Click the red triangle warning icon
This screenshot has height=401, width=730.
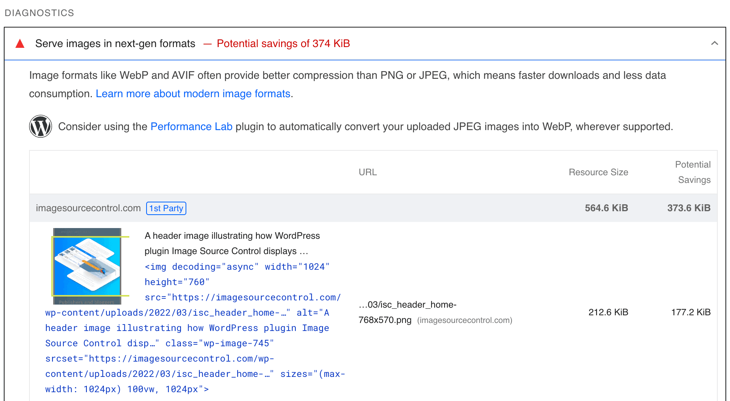pyautogui.click(x=20, y=44)
